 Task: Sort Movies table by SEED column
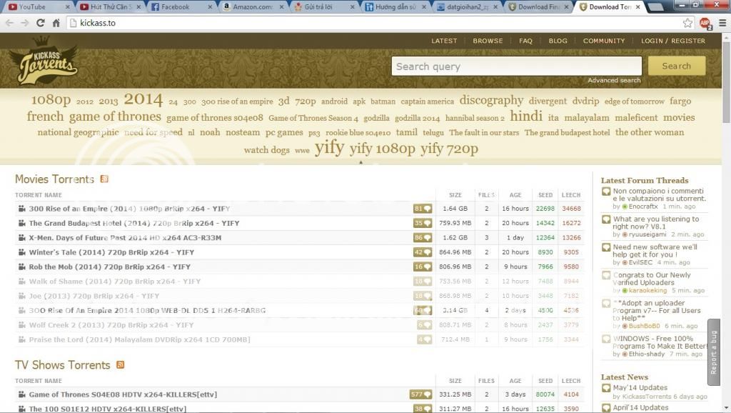click(x=545, y=195)
